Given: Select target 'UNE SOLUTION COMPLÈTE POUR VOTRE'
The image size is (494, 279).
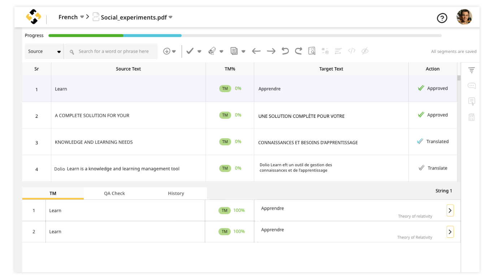Looking at the screenshot, I should [x=302, y=116].
